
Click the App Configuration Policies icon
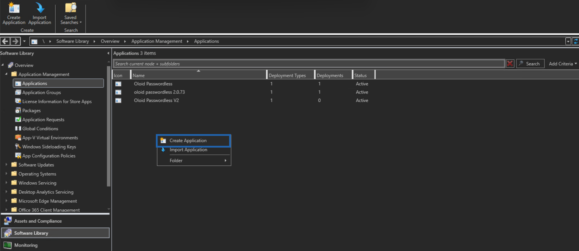pyautogui.click(x=18, y=156)
